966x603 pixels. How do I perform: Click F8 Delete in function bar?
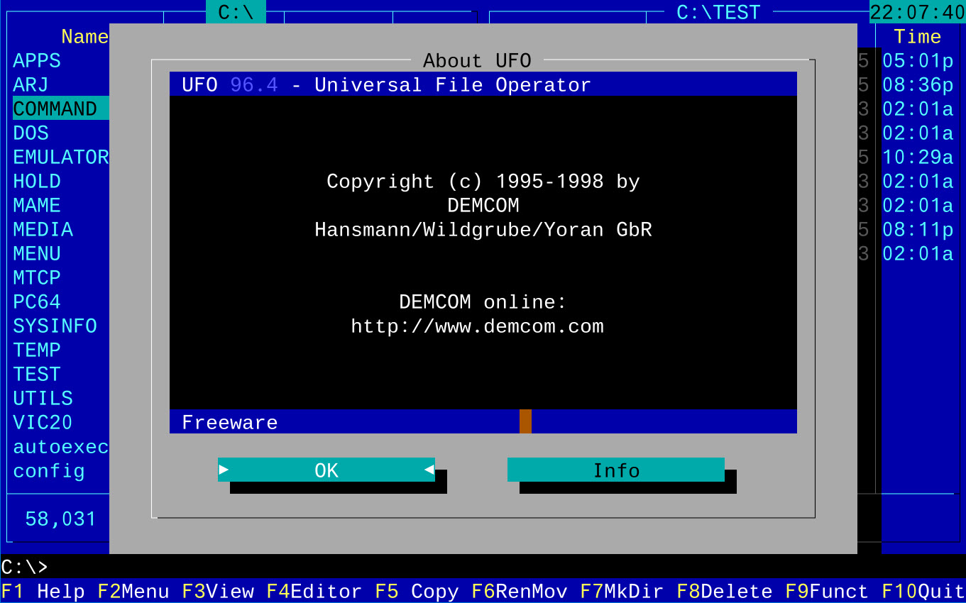pos(725,591)
